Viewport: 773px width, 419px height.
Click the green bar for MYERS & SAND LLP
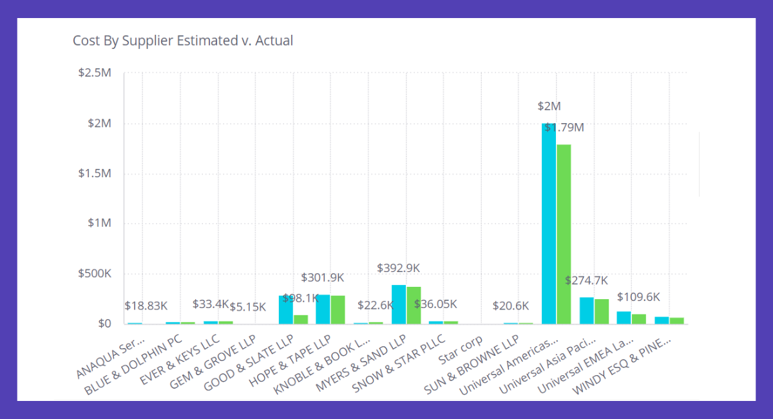414,305
